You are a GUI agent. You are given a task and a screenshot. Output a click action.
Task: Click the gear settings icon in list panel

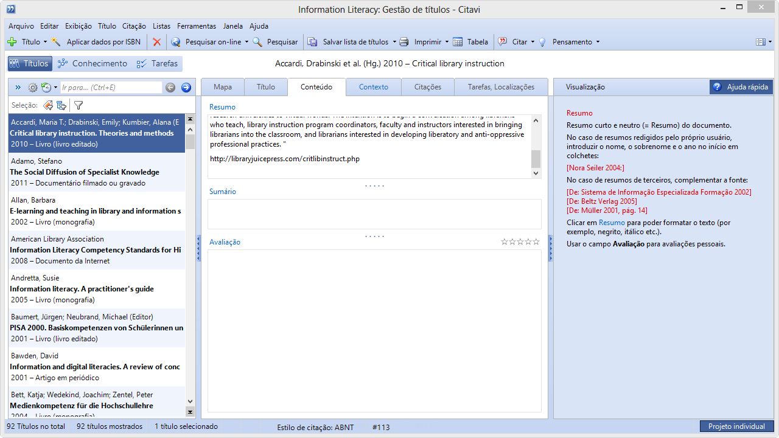33,88
